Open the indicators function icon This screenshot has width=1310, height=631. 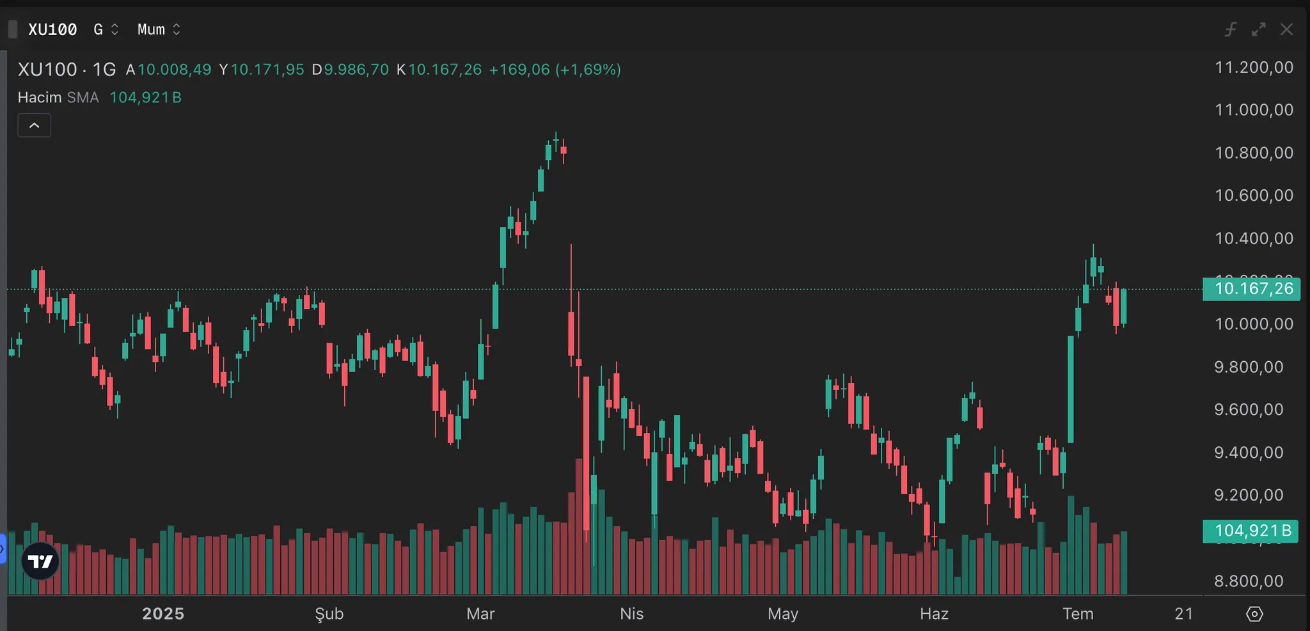click(x=1231, y=29)
